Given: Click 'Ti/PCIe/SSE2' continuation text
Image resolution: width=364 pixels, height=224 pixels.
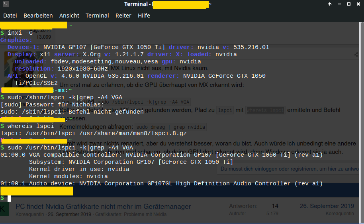Looking at the screenshot, I should click(x=36, y=83).
